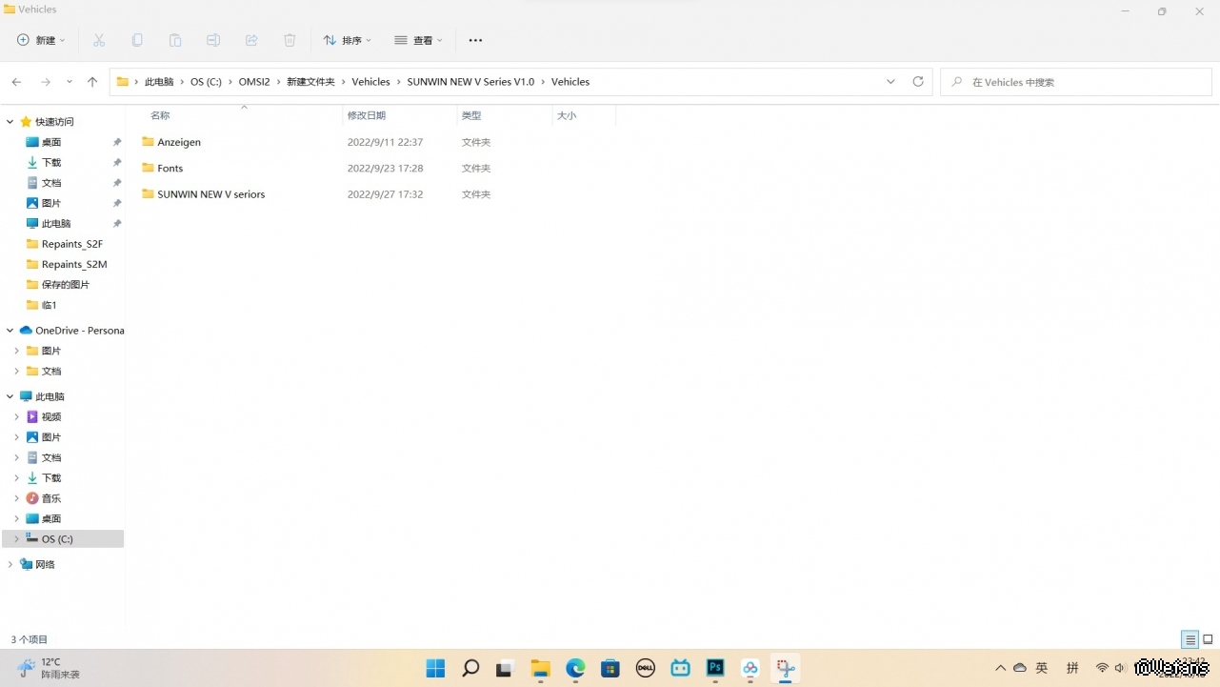Click the refresh icon beside the address bar
The height and width of the screenshot is (687, 1220).
click(918, 82)
